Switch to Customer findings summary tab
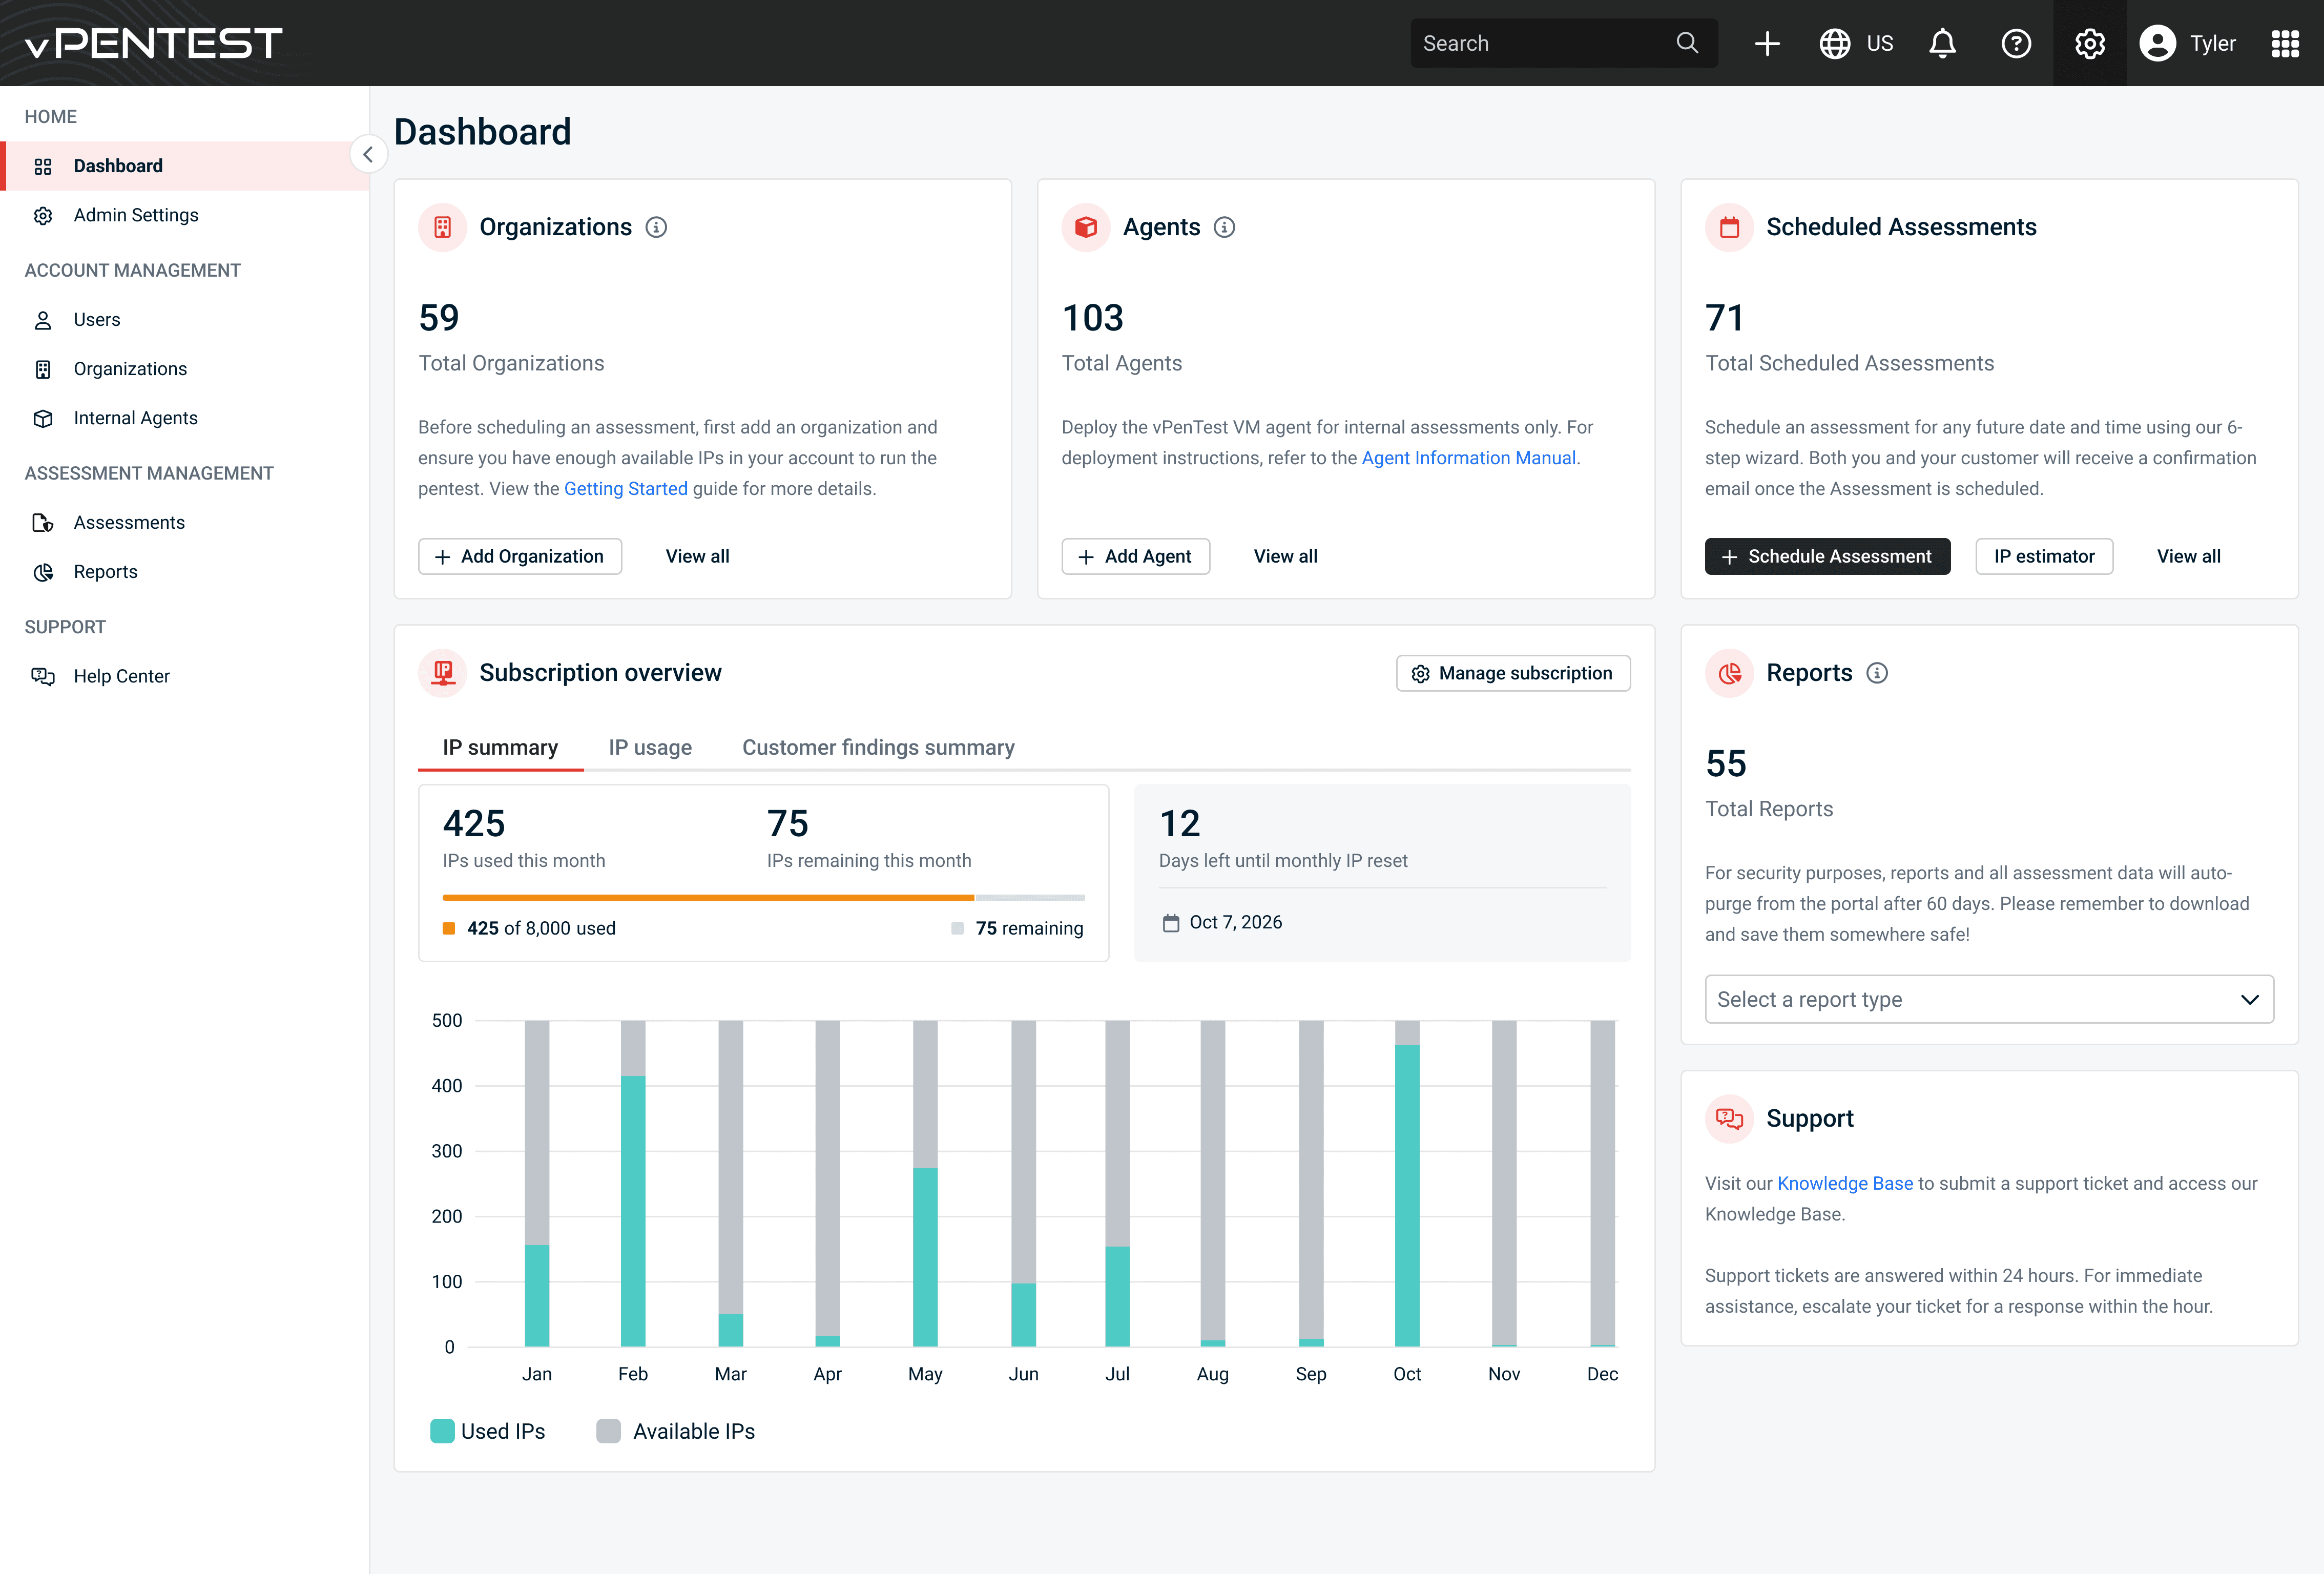 point(878,747)
